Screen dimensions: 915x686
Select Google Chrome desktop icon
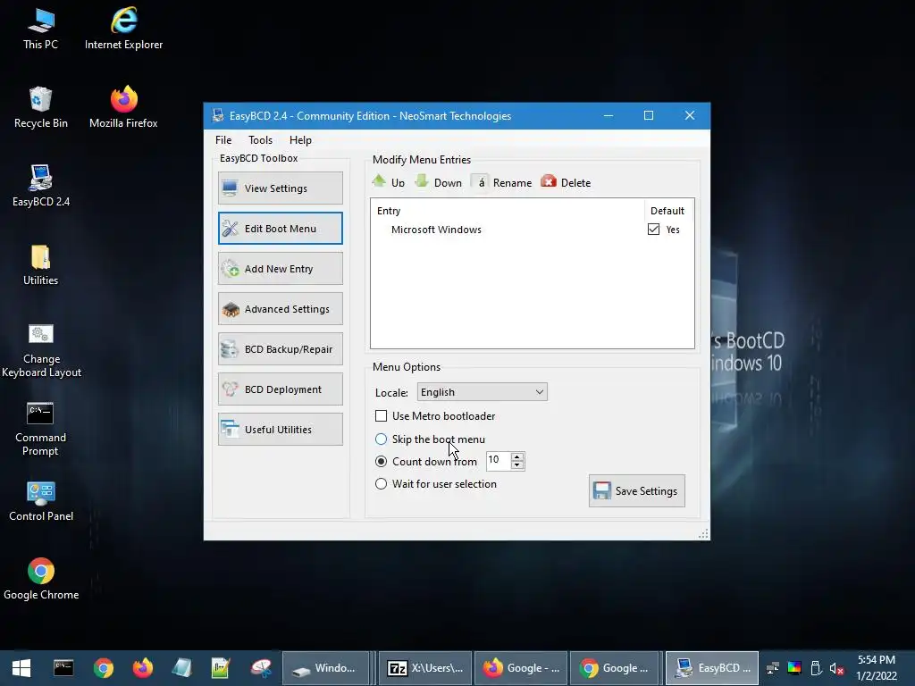41,579
